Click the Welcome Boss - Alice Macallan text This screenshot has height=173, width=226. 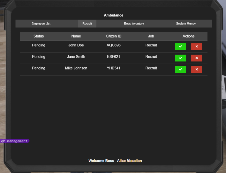(x=115, y=161)
